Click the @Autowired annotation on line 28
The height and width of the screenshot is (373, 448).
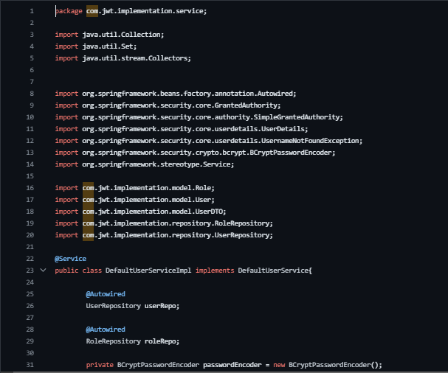[106, 330]
